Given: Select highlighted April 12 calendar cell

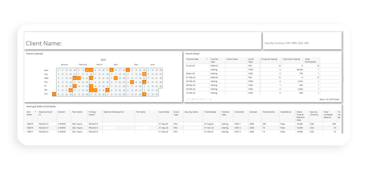Looking at the screenshot, I should click(116, 78).
